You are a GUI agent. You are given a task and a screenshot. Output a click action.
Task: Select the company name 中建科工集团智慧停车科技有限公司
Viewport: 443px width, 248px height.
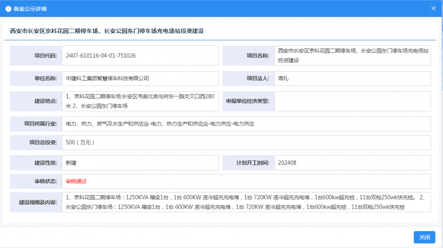pyautogui.click(x=107, y=78)
